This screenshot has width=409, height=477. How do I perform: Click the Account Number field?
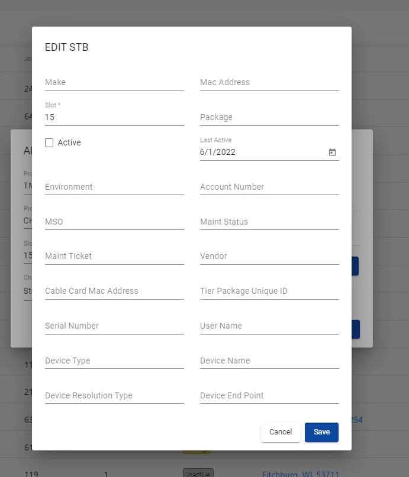[x=269, y=187]
